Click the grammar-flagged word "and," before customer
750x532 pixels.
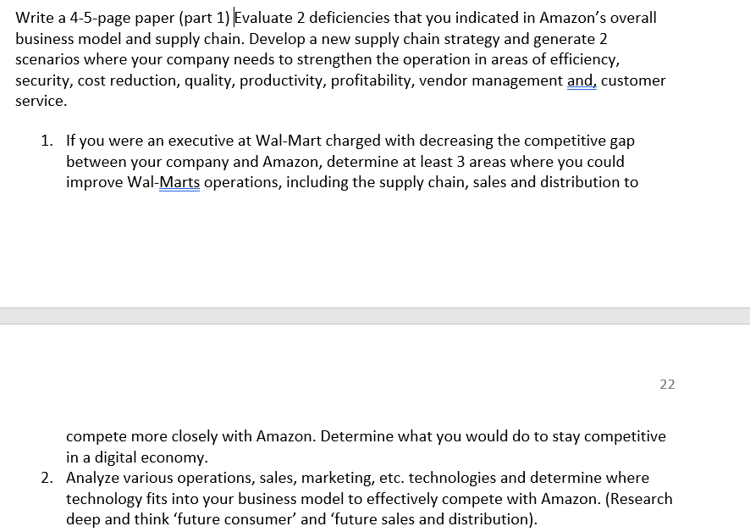click(582, 80)
